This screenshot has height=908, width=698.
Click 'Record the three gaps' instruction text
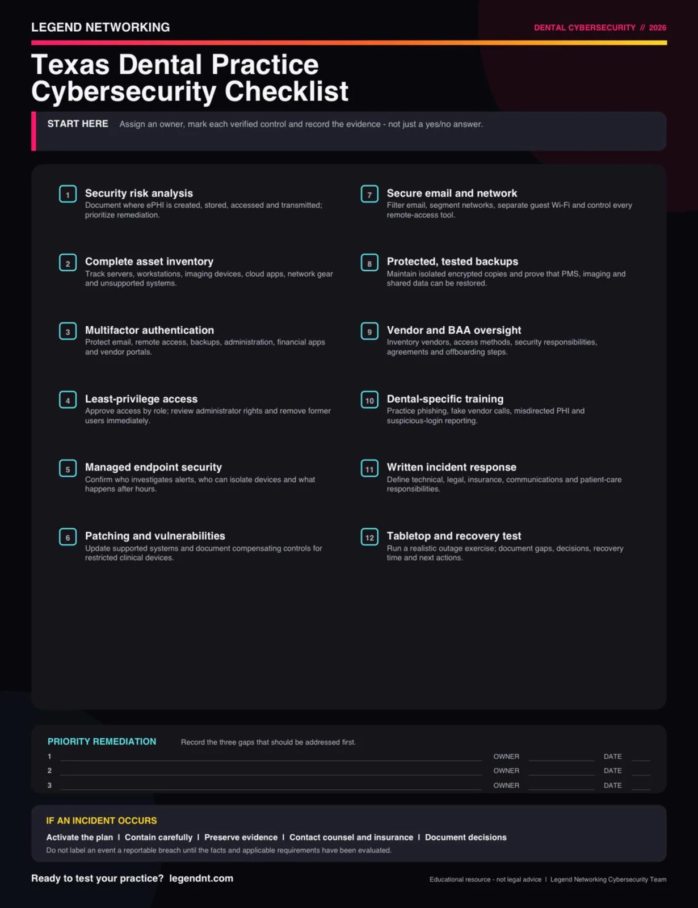click(x=268, y=742)
